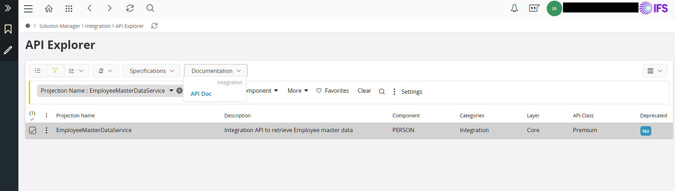Toggle the filter funnel button
This screenshot has height=191, width=675.
pyautogui.click(x=55, y=71)
